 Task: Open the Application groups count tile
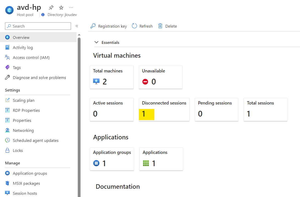[x=112, y=159]
